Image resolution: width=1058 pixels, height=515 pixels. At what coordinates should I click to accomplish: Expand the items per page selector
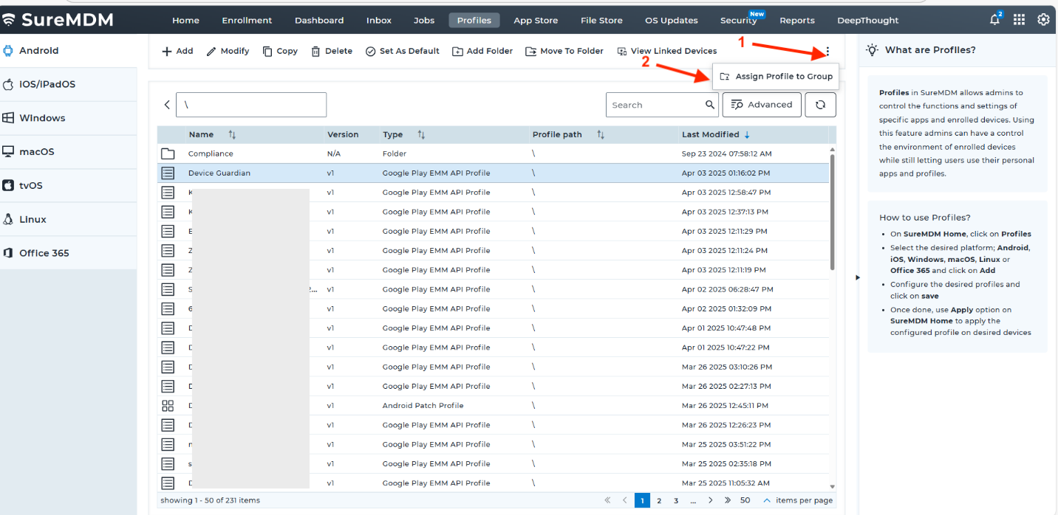766,500
